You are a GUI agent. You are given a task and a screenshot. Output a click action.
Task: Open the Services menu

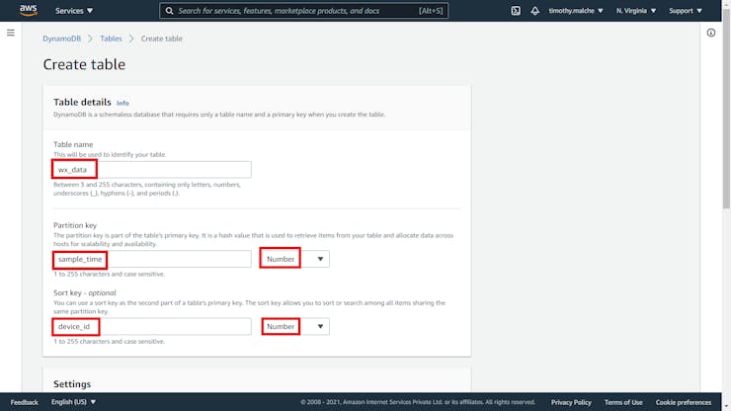pos(74,11)
